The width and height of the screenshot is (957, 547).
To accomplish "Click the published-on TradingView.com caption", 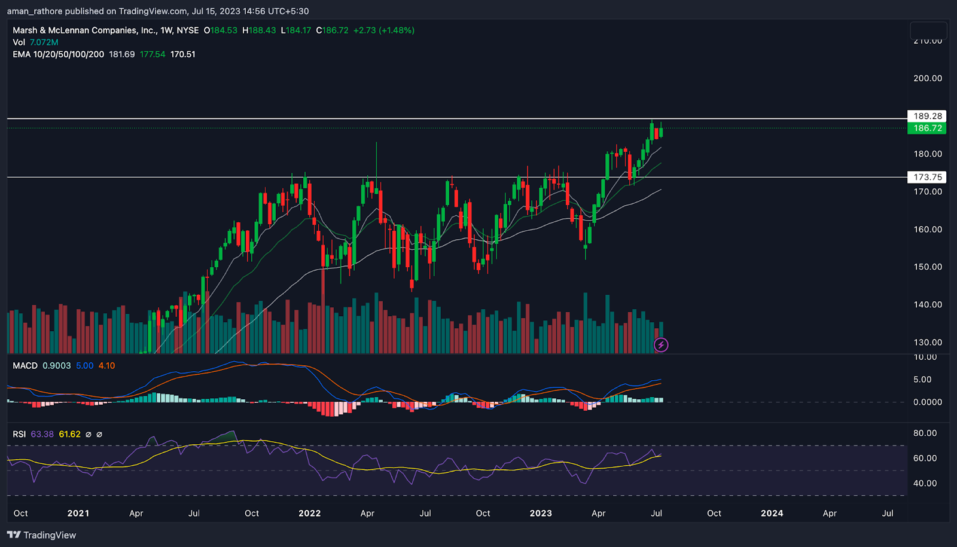I will pos(159,11).
